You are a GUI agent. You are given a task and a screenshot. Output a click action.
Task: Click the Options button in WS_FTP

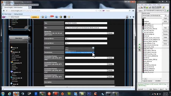(156, 89)
